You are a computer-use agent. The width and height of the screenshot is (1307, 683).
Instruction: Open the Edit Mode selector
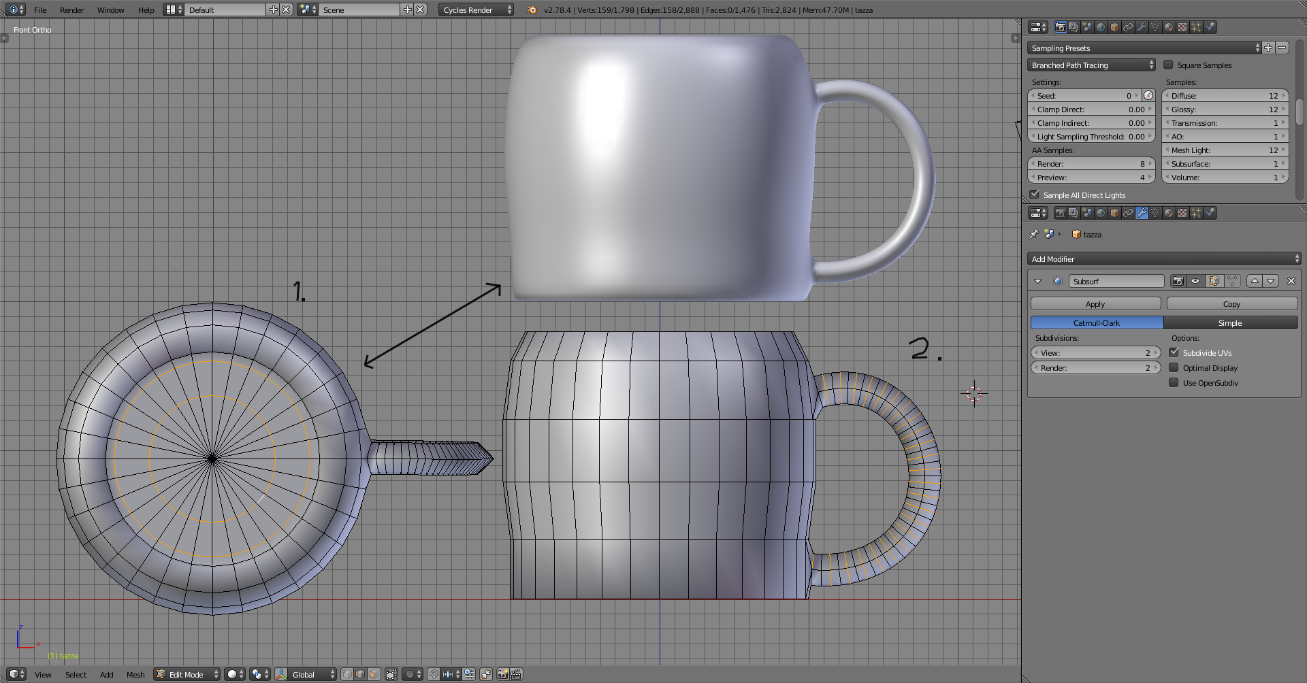187,674
